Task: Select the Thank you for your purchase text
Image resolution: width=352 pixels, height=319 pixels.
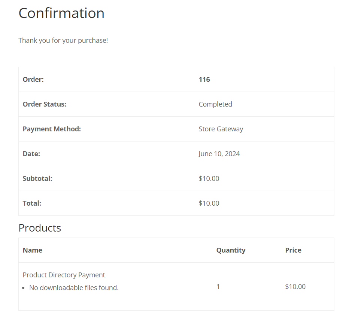Action: (63, 41)
